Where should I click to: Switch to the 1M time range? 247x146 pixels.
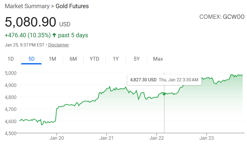click(52, 59)
